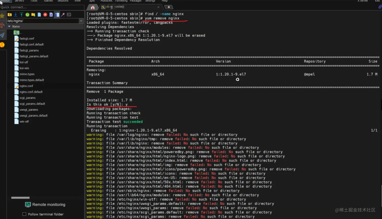Open the Help menu
This screenshot has width=382, height=219.
click(x=165, y=1)
